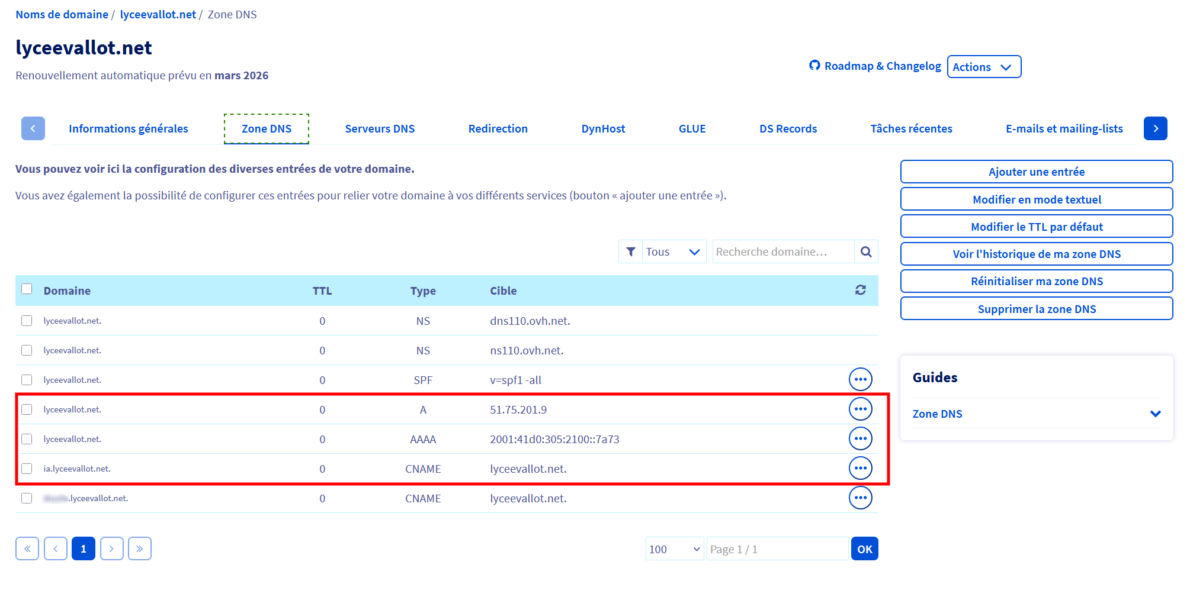Image resolution: width=1190 pixels, height=597 pixels.
Task: Click the search magnifier icon
Action: [865, 252]
